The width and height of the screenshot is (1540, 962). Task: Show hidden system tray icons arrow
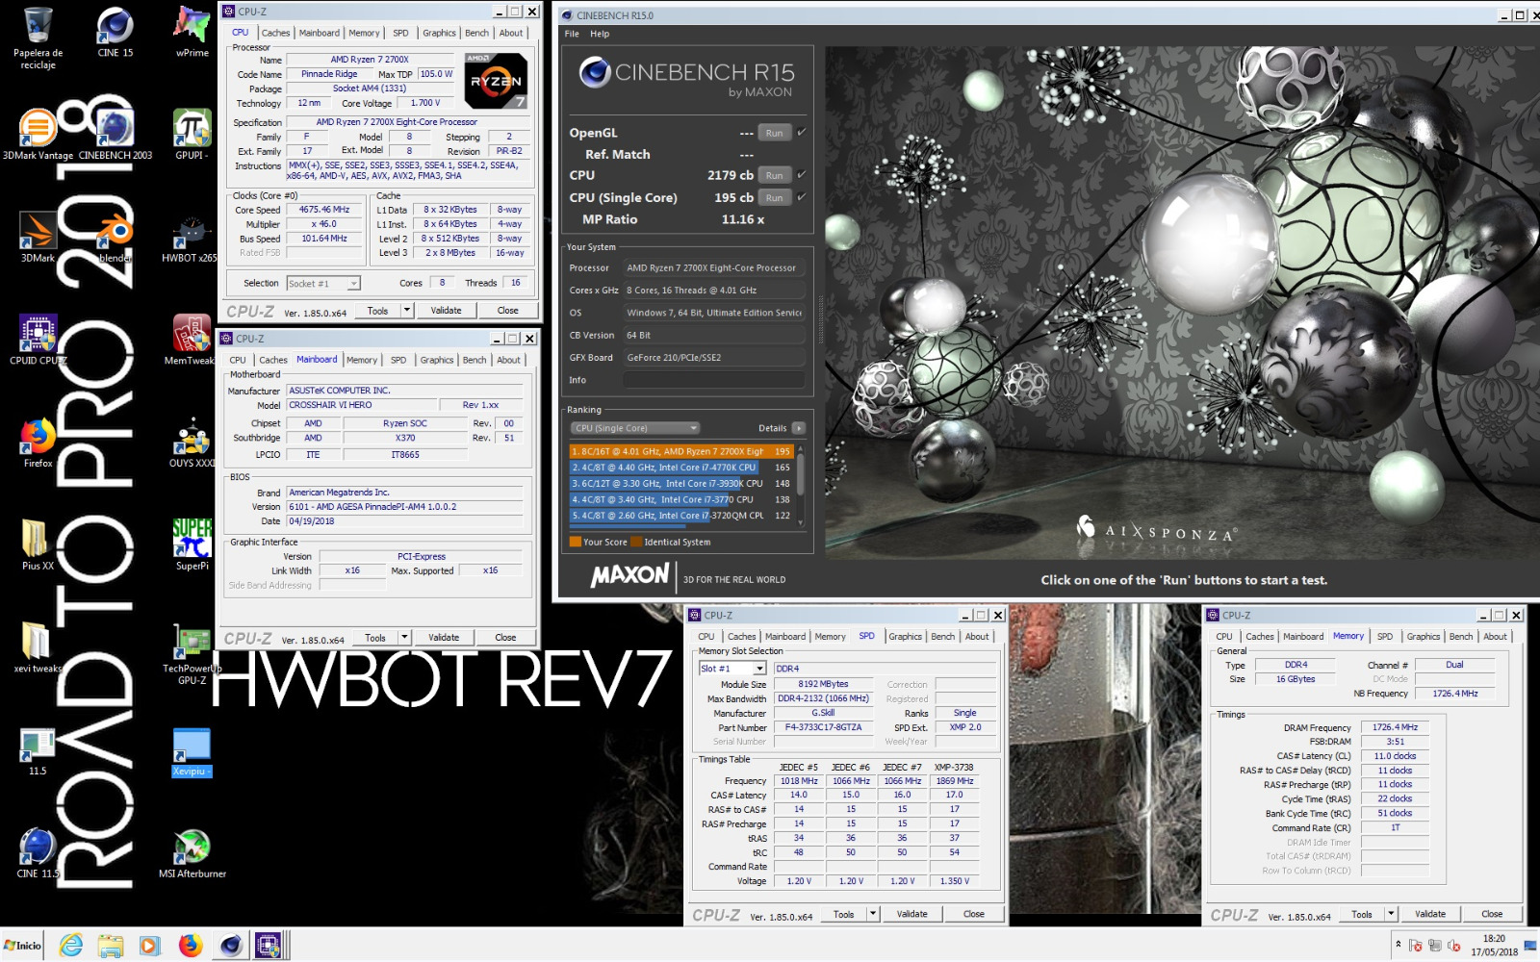[1398, 945]
